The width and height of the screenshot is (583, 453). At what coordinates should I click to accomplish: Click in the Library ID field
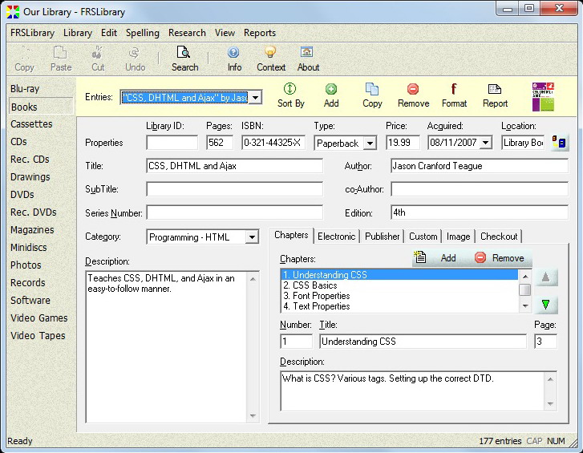tap(172, 143)
